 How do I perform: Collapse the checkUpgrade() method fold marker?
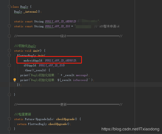9,119
